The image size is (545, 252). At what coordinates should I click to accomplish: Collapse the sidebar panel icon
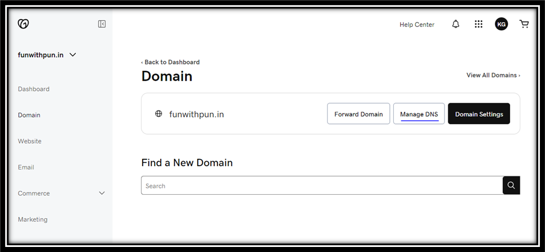(x=102, y=24)
